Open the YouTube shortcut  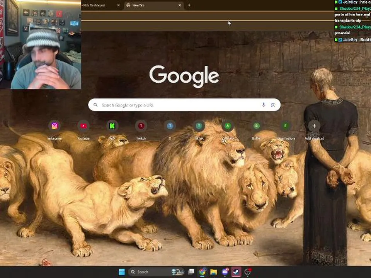point(83,126)
